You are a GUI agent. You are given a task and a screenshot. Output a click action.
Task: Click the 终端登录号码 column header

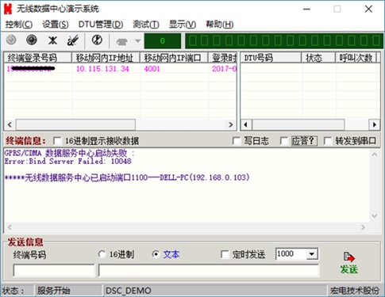pyautogui.click(x=37, y=58)
